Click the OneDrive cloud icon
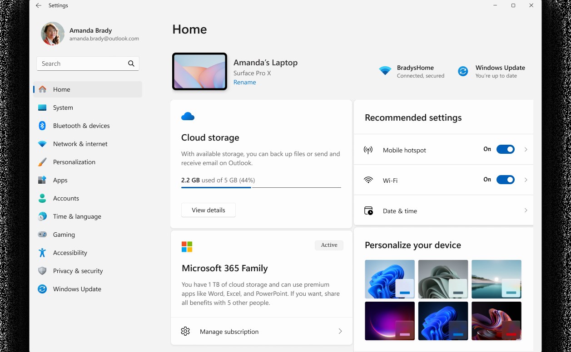571x352 pixels. coord(188,117)
